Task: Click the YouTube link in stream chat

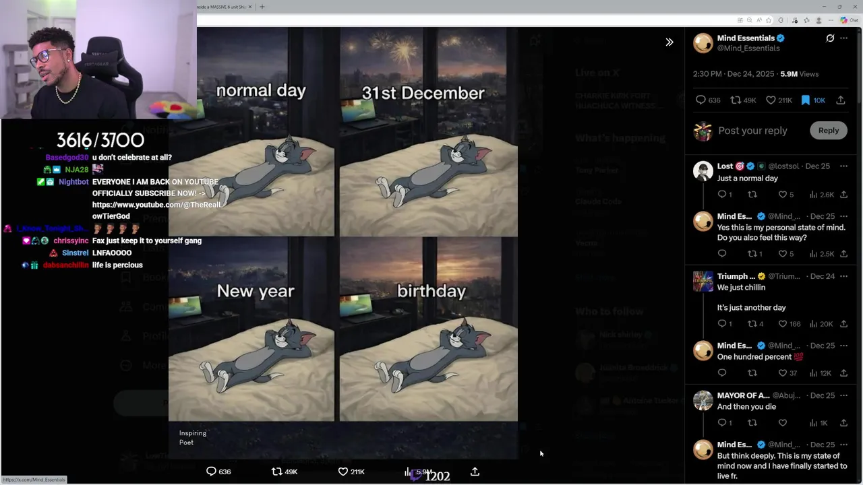Action: [x=157, y=210]
